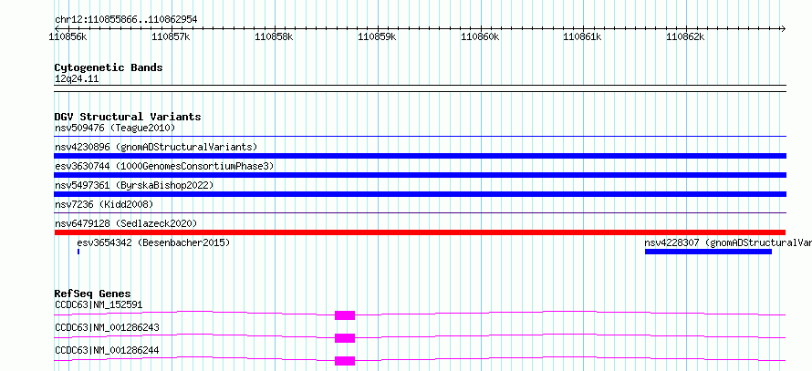Open transcript CCDC63|NM_001286244 label
The image size is (812, 371).
(x=107, y=350)
